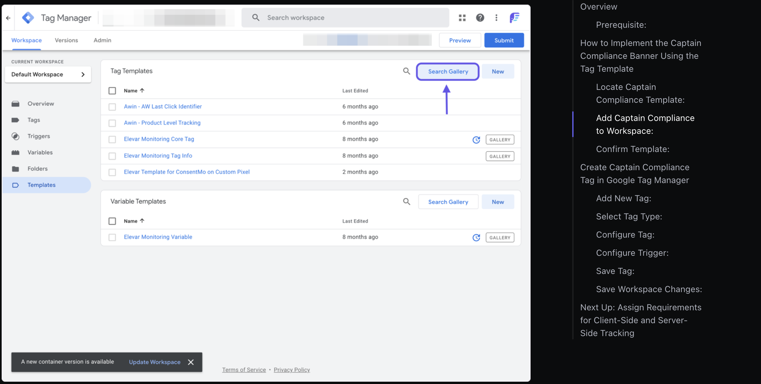
Task: Click the Preview button
Action: [x=460, y=40]
